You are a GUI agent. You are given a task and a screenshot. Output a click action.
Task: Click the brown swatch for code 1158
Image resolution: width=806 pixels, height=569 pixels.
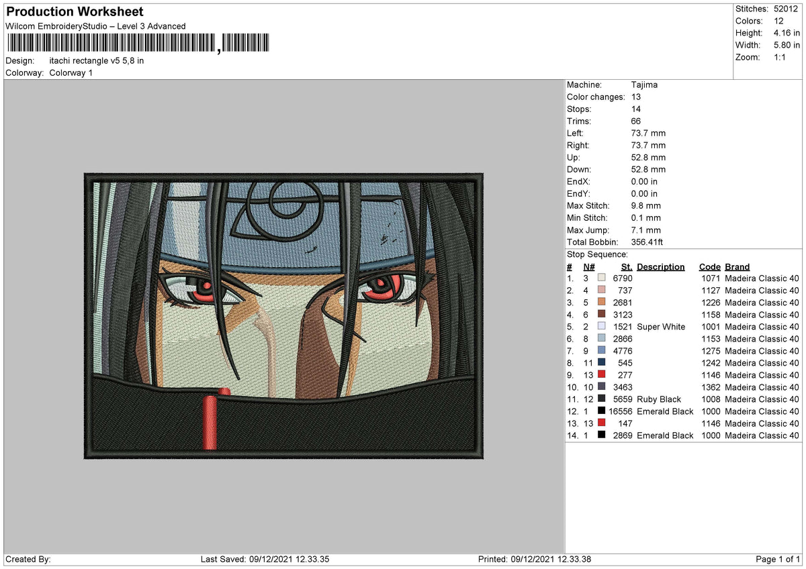[602, 315]
